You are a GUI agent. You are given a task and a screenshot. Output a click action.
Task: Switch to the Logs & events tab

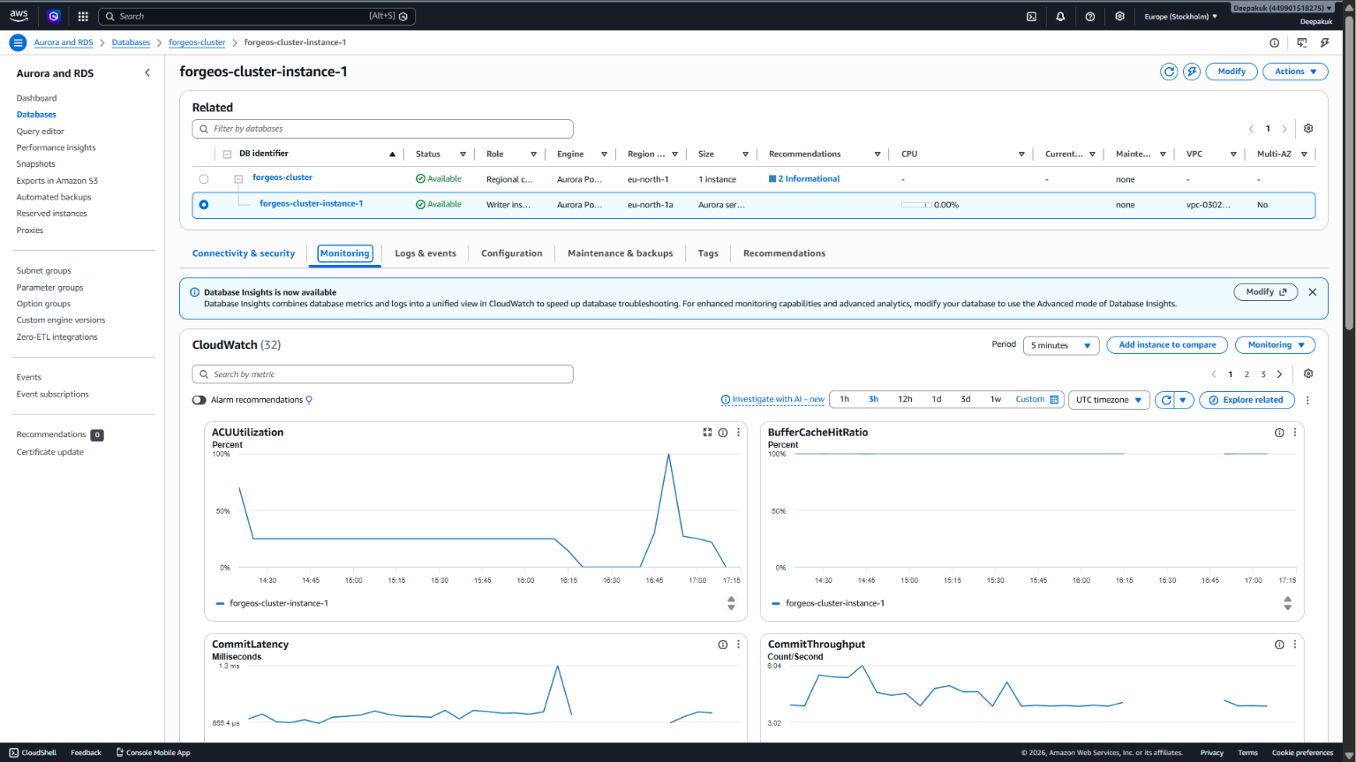tap(426, 253)
